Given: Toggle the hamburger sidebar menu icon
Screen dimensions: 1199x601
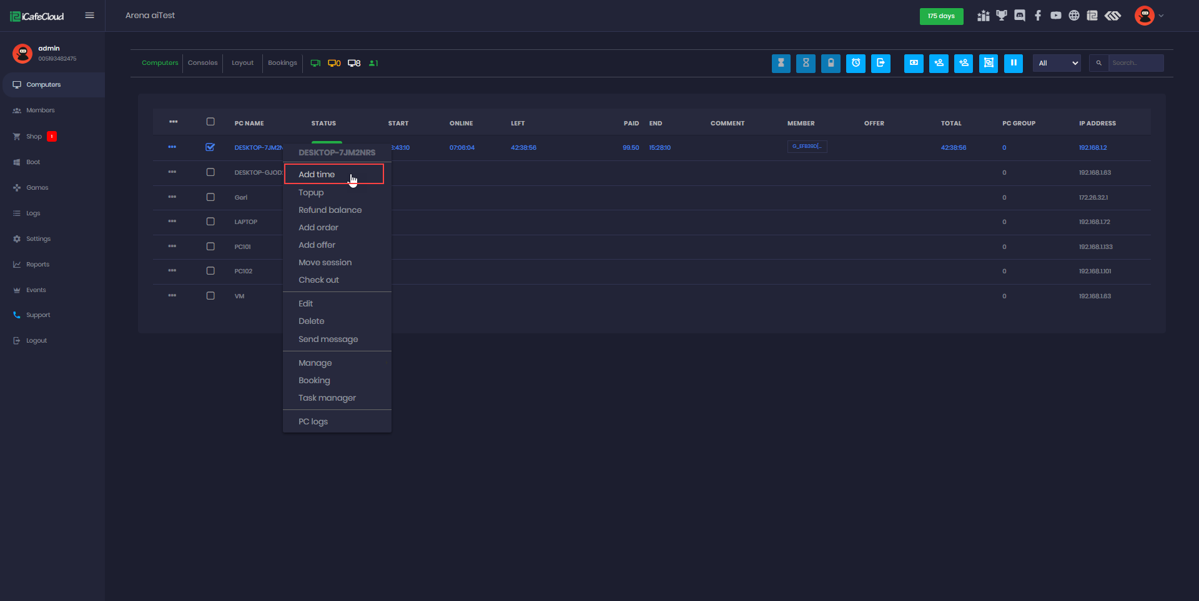Looking at the screenshot, I should pyautogui.click(x=90, y=16).
